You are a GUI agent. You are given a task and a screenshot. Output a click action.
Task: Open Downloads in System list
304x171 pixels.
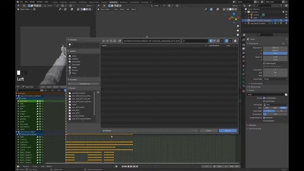[x=76, y=65]
